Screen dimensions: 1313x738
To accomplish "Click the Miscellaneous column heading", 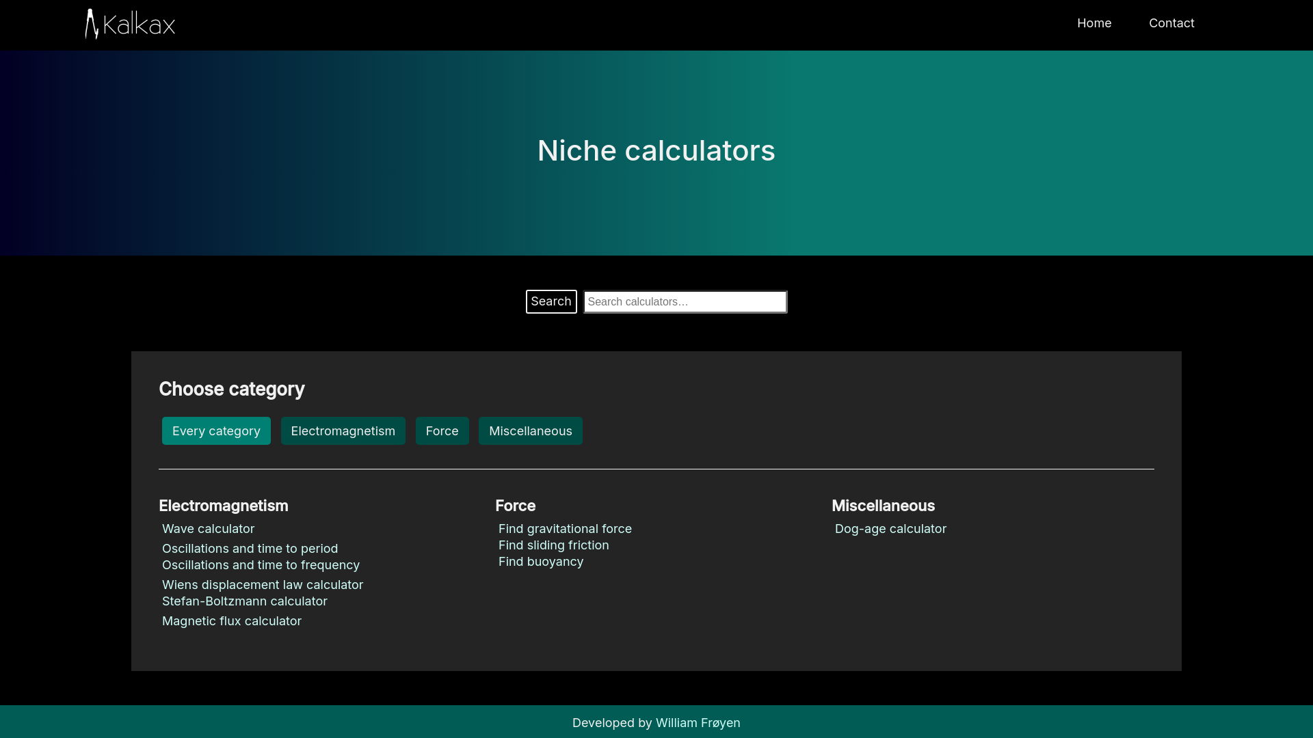I will (x=883, y=506).
